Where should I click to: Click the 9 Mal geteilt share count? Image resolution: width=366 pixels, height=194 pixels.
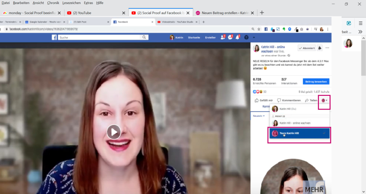click(306, 92)
